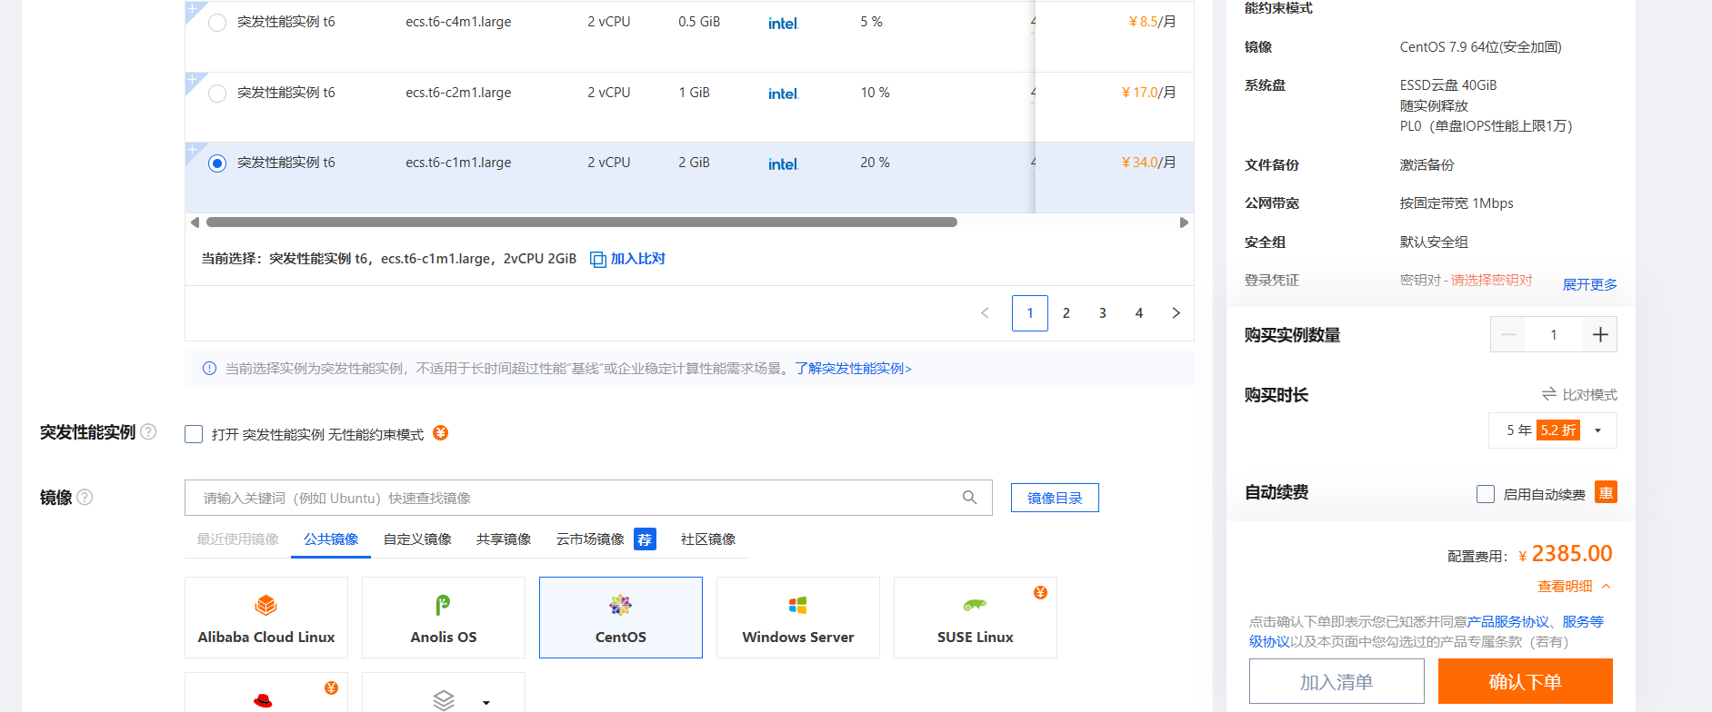
Task: Switch to the 自定义镜像 tab
Action: (417, 539)
